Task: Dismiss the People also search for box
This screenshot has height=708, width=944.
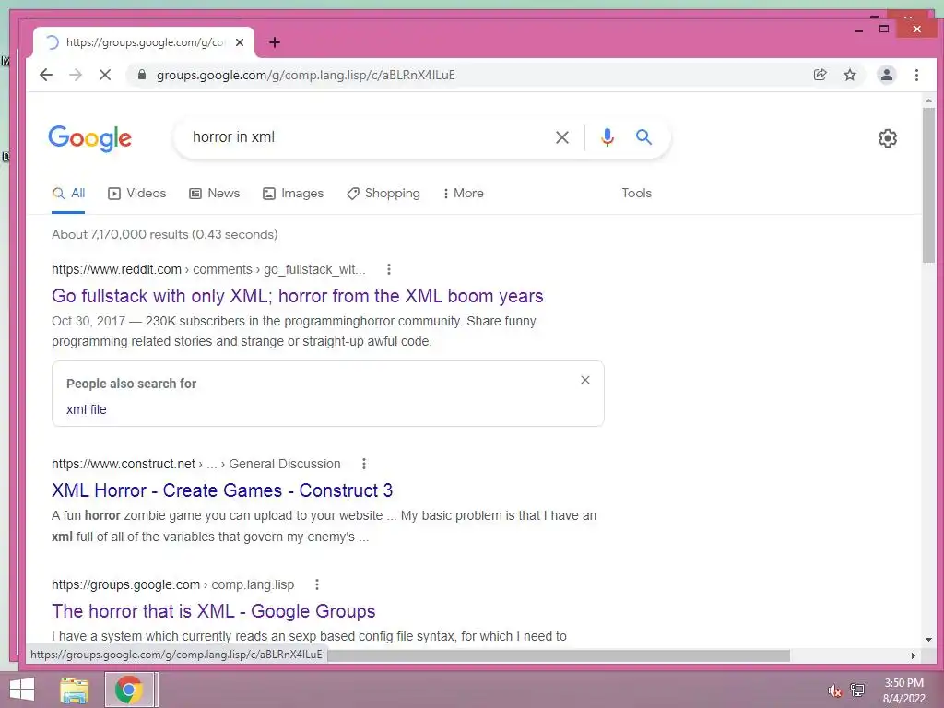Action: [585, 380]
